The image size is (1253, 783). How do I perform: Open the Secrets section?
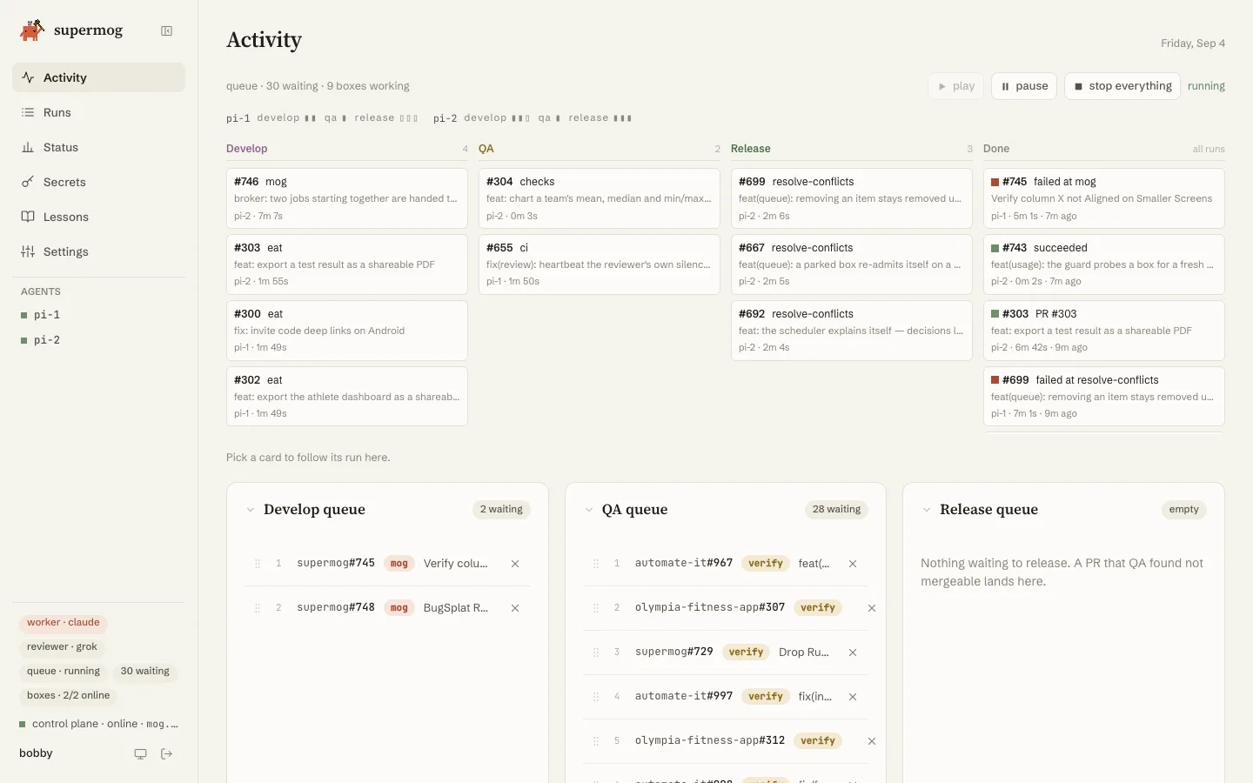[98, 182]
